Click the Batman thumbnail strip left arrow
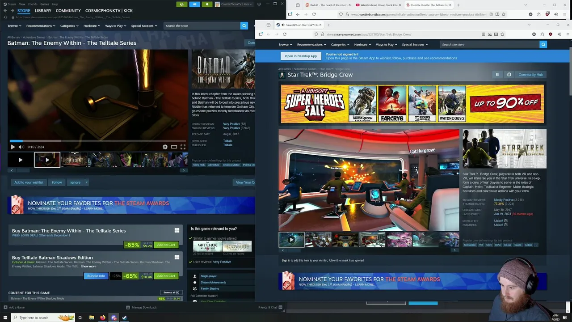 [12, 170]
